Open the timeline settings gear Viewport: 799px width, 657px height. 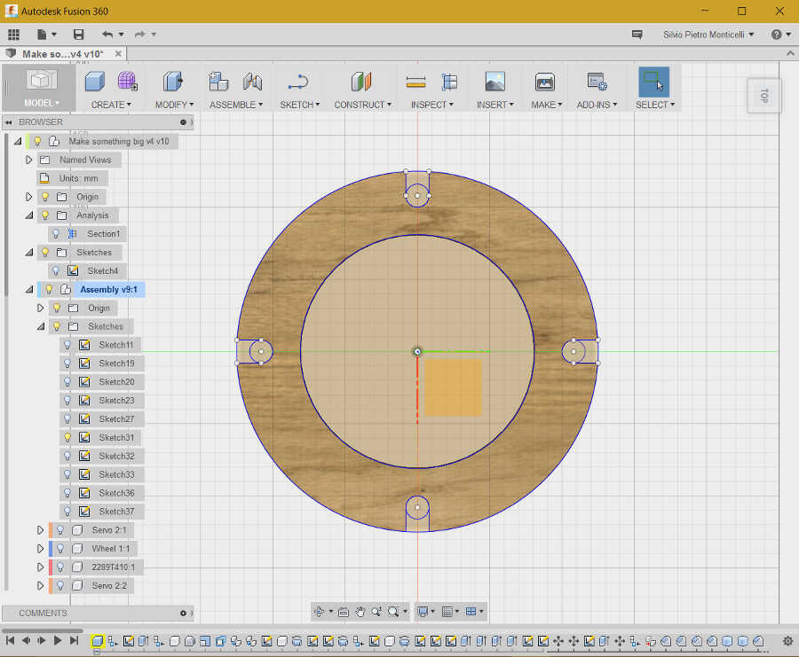tap(787, 641)
